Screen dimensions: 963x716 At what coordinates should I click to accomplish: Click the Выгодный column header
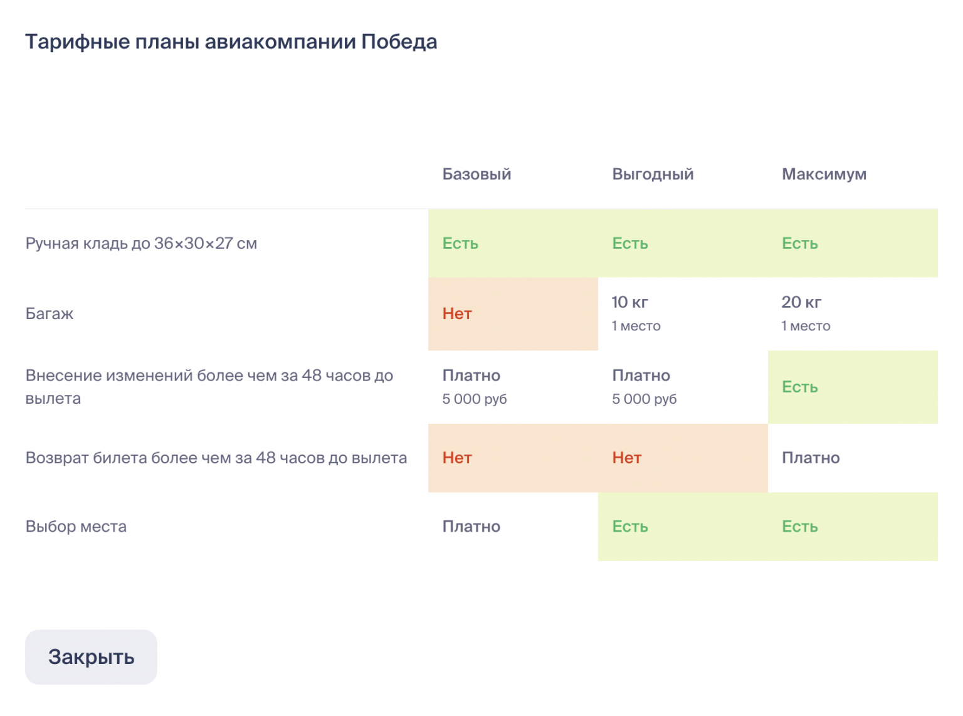coord(653,174)
